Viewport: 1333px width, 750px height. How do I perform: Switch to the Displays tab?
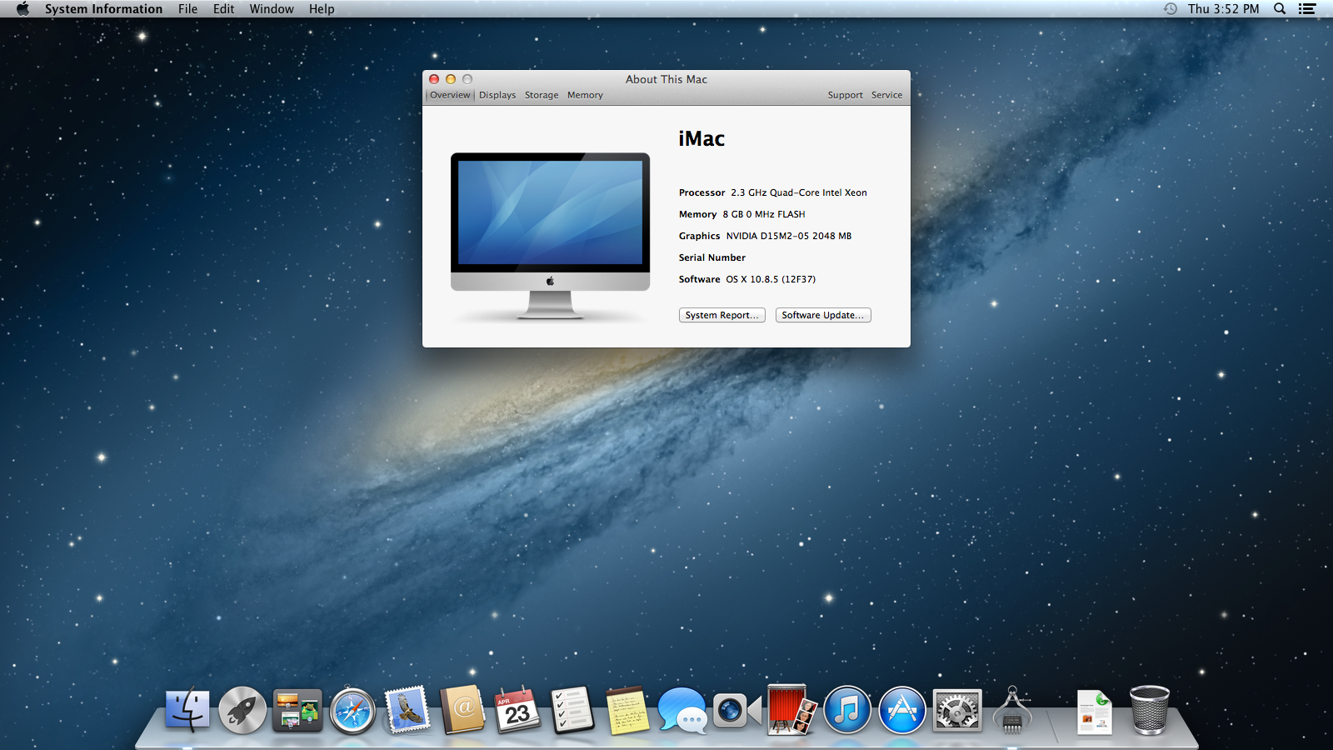pos(497,95)
